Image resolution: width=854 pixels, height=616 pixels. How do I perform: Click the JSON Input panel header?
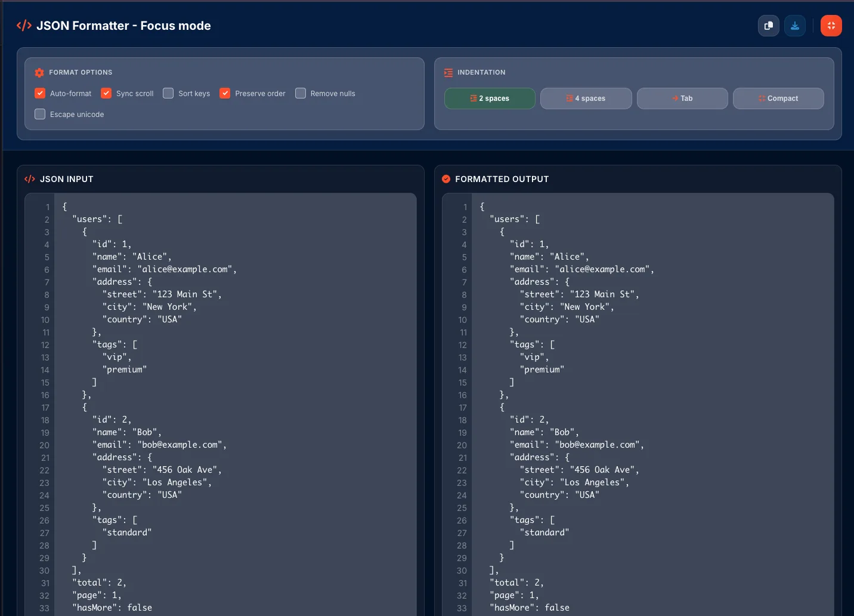coord(66,178)
